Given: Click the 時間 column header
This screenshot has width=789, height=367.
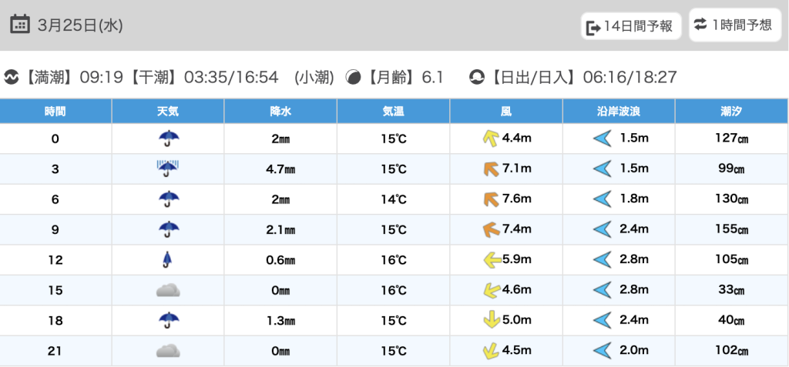Looking at the screenshot, I should (55, 112).
